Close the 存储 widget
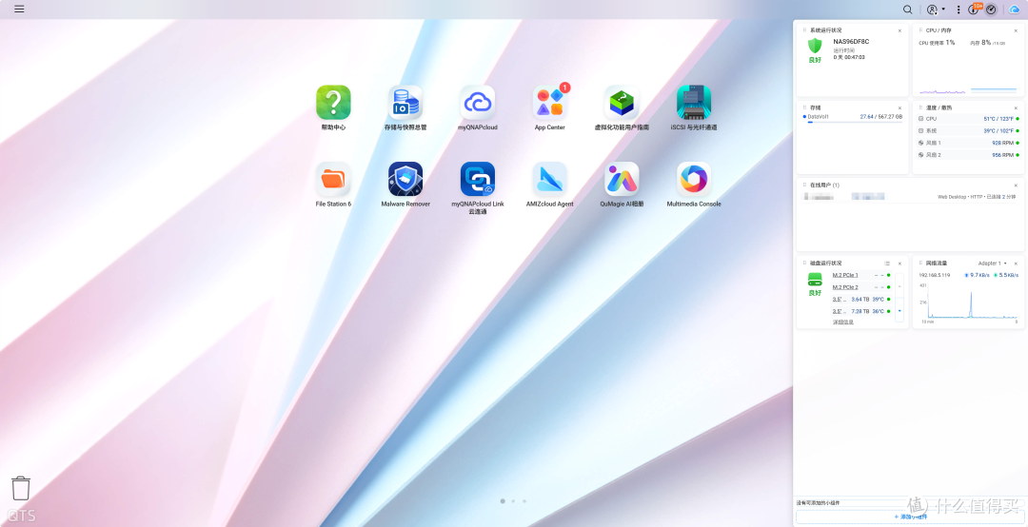The height and width of the screenshot is (527, 1028). pos(899,108)
